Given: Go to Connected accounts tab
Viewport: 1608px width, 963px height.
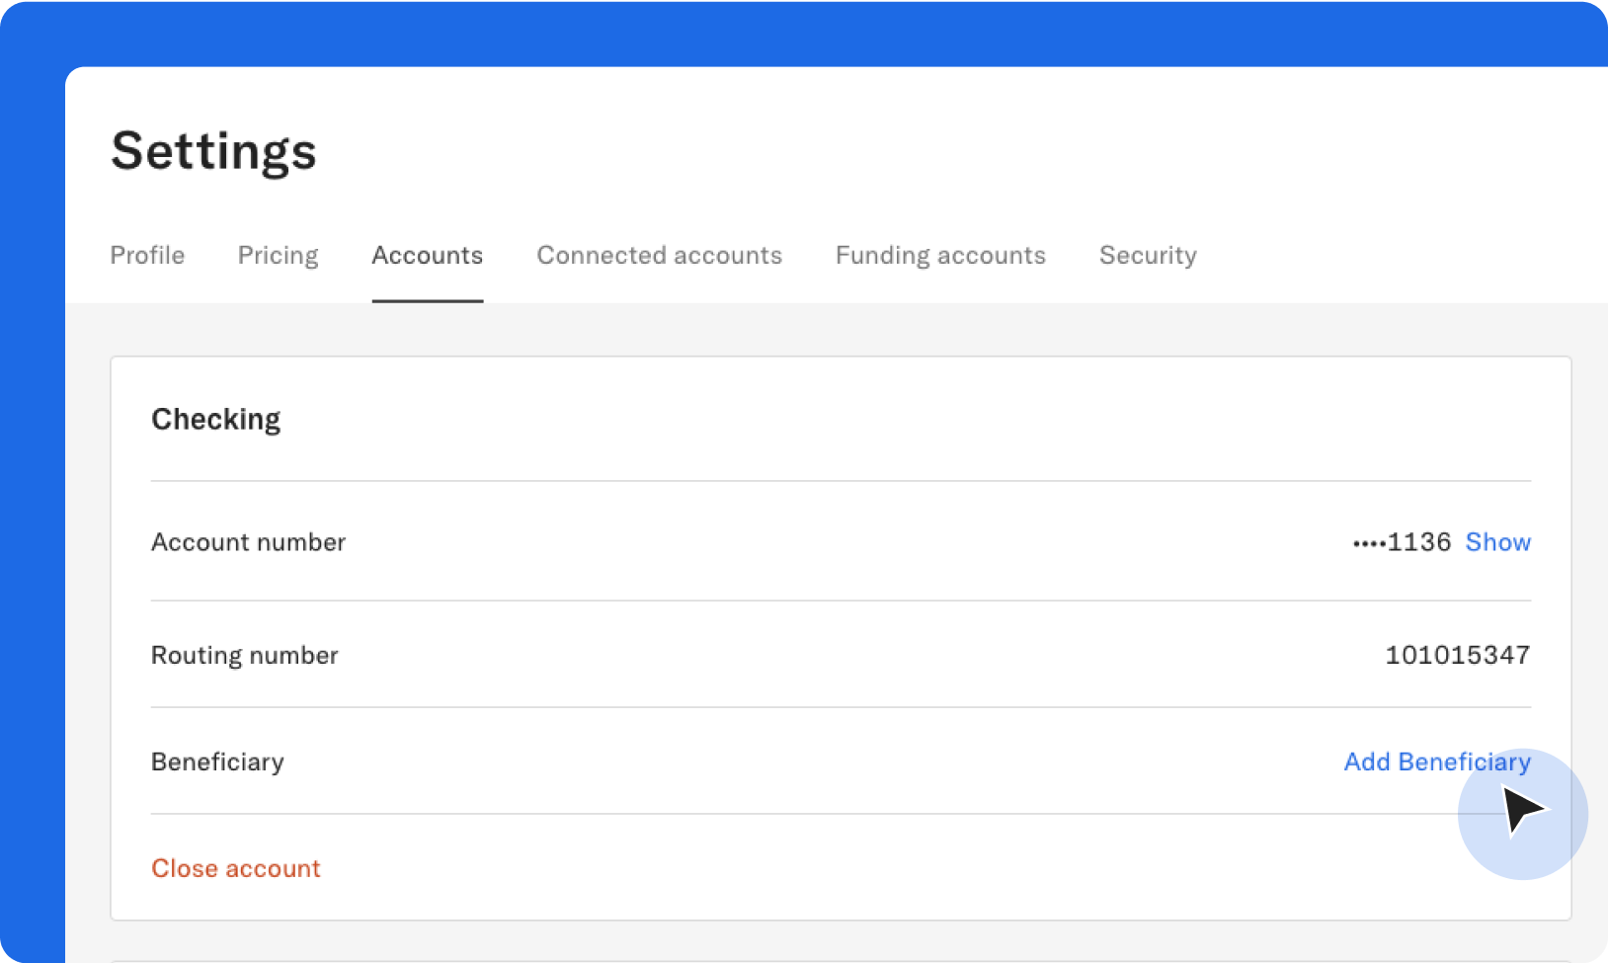Looking at the screenshot, I should click(660, 255).
